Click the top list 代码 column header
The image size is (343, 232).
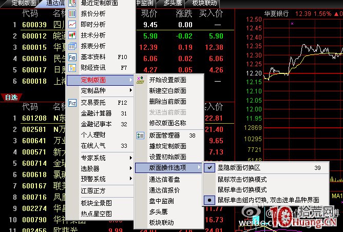tap(30, 13)
